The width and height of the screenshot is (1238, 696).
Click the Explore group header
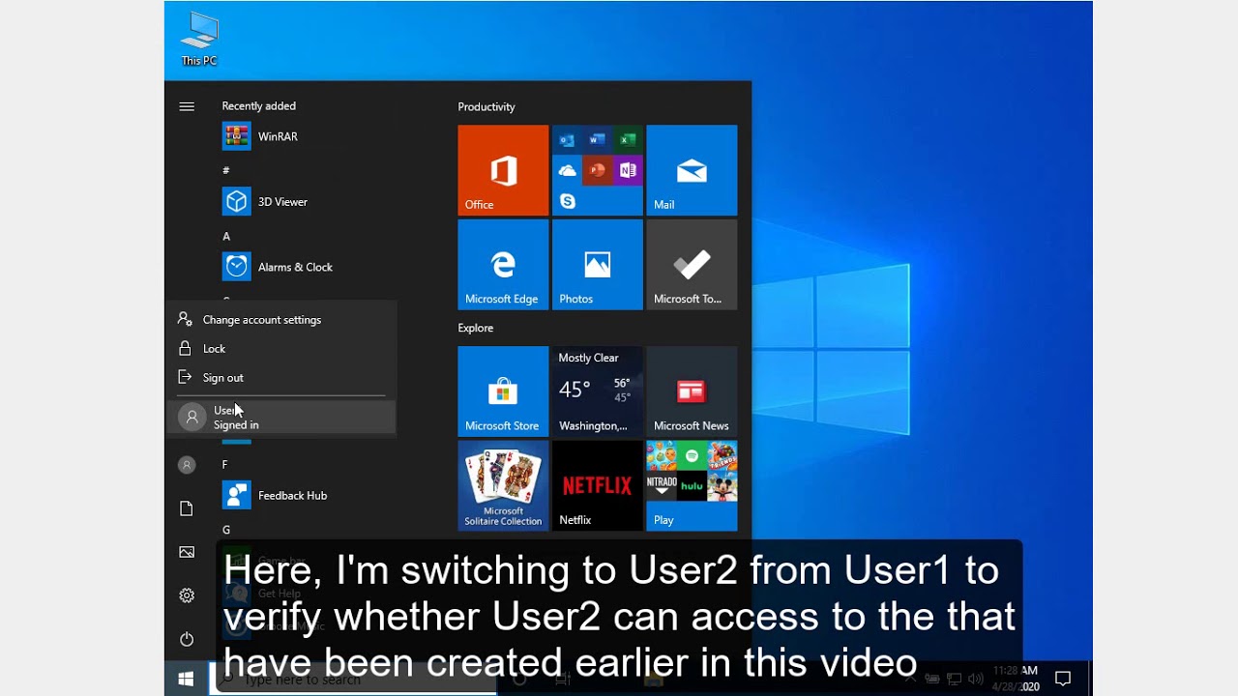(476, 329)
